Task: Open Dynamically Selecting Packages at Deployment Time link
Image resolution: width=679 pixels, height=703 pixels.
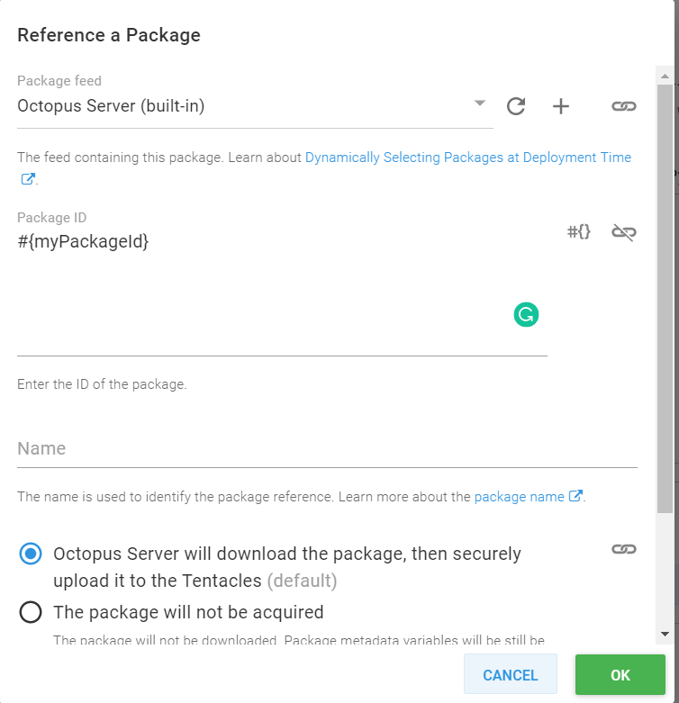Action: coord(468,158)
